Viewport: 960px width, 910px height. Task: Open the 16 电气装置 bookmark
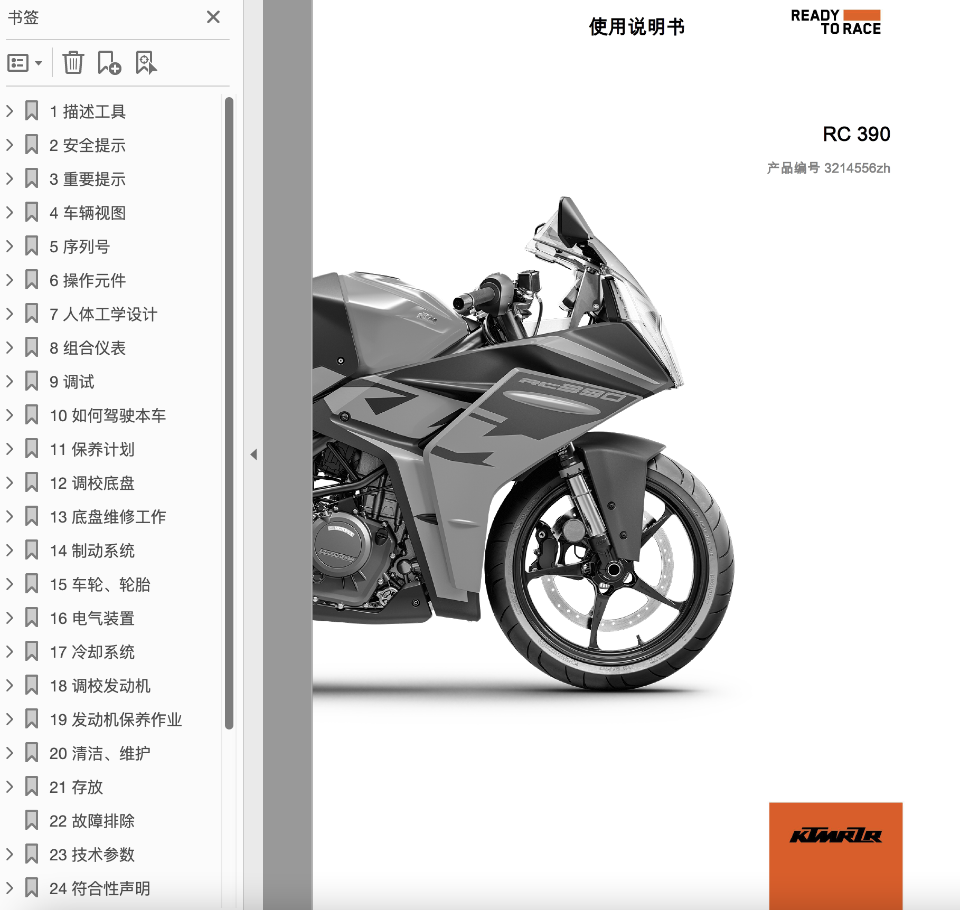(x=92, y=618)
